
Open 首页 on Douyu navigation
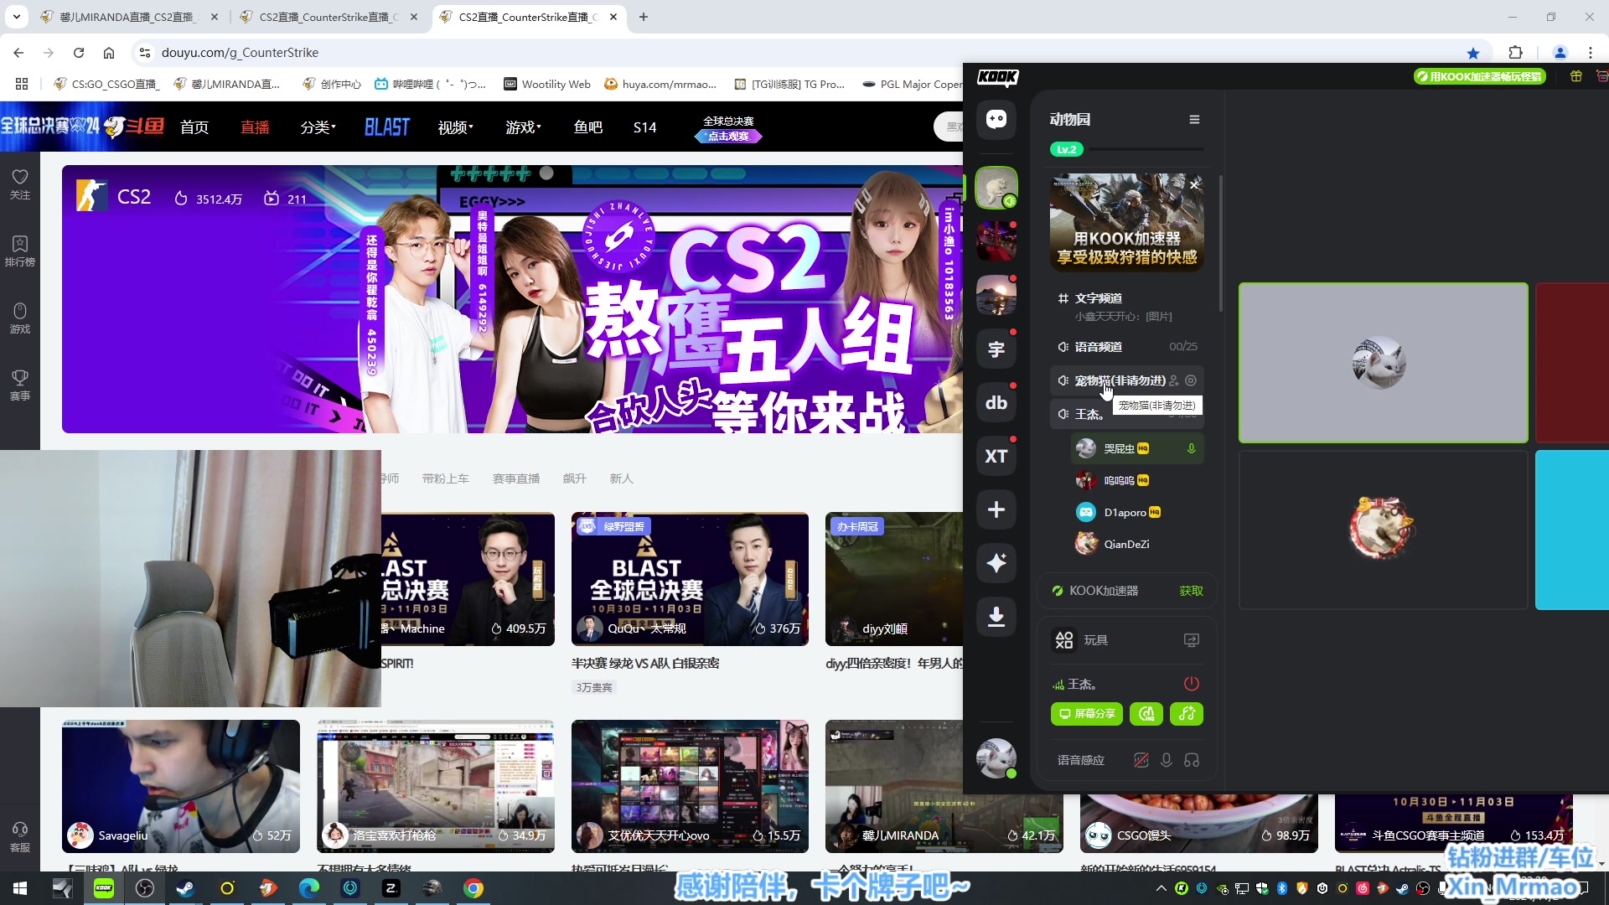(x=194, y=127)
